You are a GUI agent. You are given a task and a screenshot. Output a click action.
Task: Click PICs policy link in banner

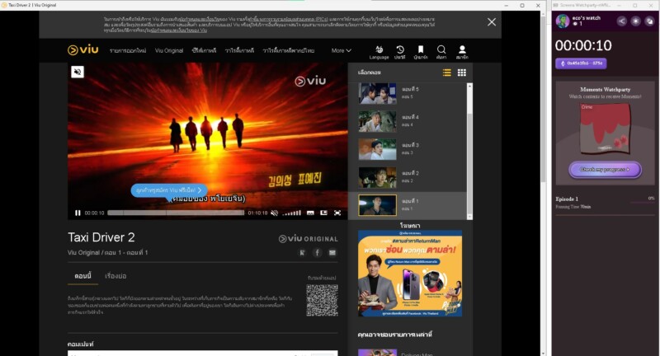pos(288,19)
